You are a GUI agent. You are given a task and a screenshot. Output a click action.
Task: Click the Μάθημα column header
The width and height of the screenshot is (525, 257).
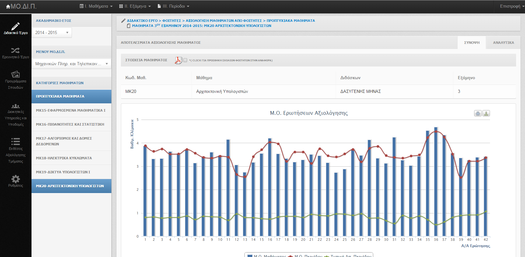(x=204, y=78)
